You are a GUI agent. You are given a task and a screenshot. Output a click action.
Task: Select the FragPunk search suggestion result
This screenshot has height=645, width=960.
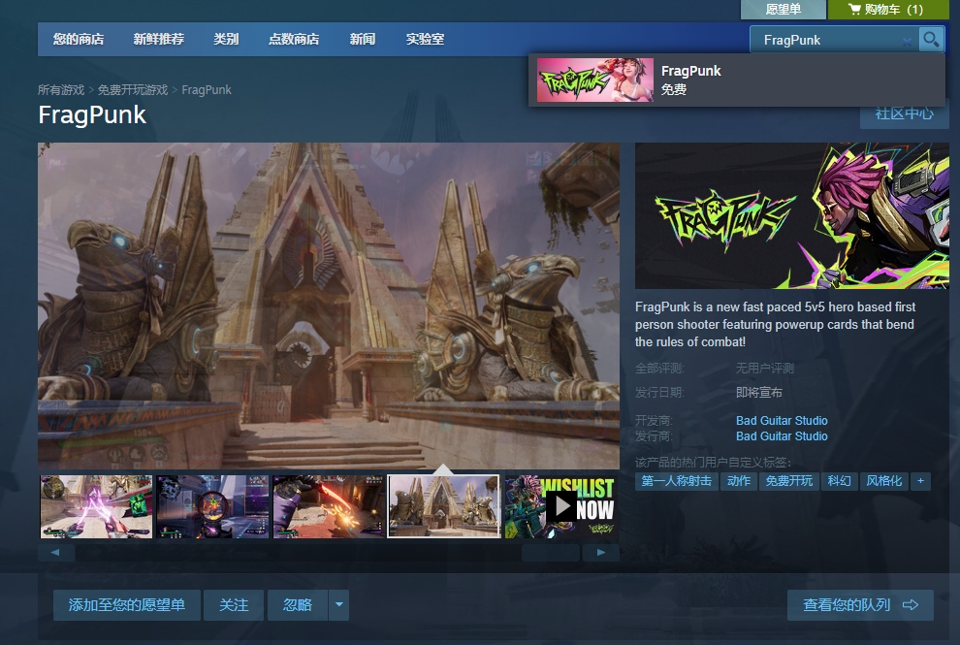(737, 80)
